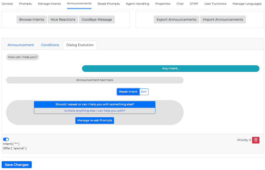
Task: Click the Goodbye Message button
Action: pos(97,20)
